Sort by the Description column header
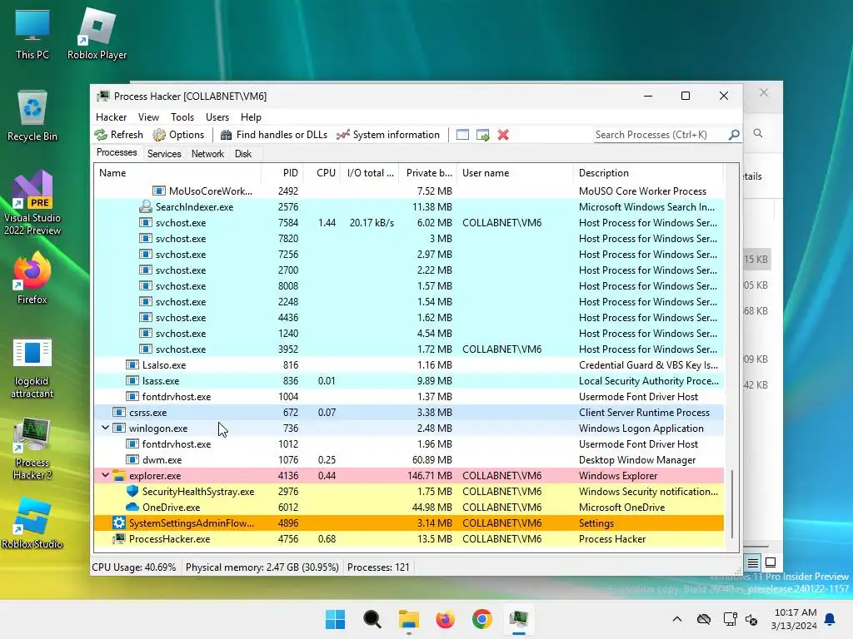This screenshot has height=639, width=853. (648, 173)
